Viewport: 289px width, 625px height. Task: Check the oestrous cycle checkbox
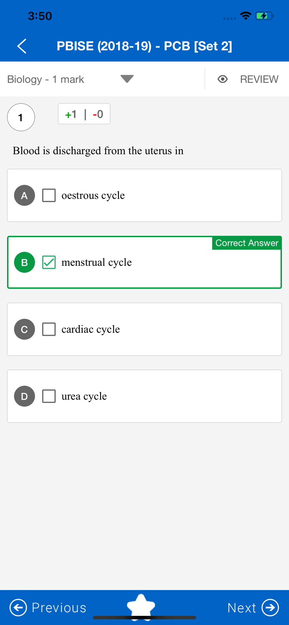click(x=49, y=195)
